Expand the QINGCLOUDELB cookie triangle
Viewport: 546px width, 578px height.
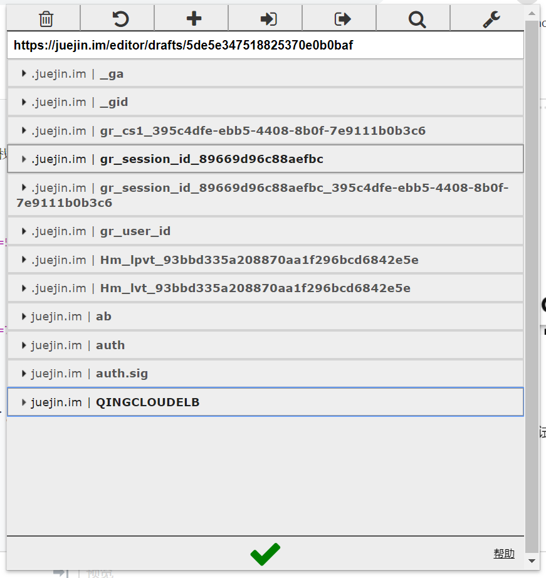[24, 402]
